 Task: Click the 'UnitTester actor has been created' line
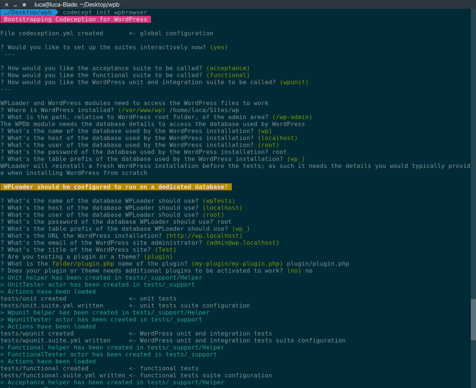pyautogui.click(x=98, y=285)
